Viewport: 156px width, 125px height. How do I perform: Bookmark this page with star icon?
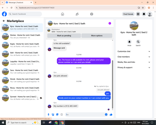click(143, 8)
